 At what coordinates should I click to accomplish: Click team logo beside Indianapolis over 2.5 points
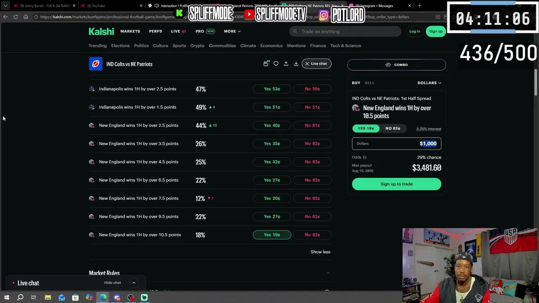point(92,89)
